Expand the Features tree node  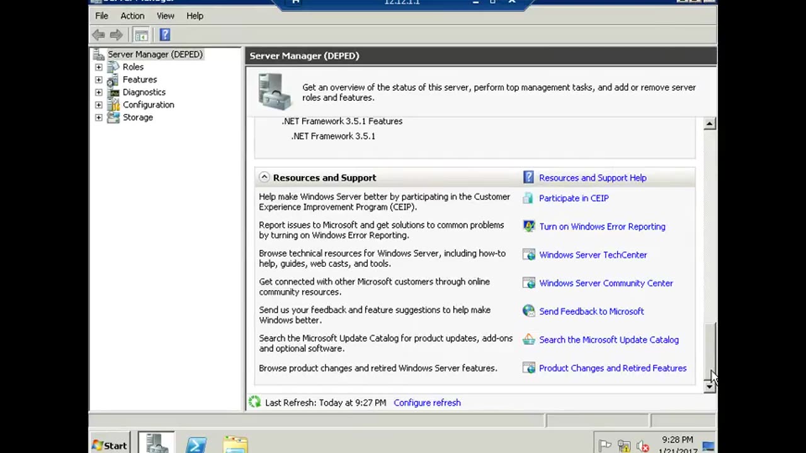98,79
